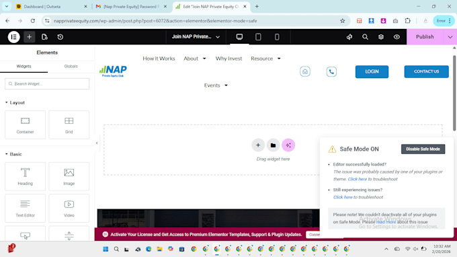Open the What's New megaphone icon
This screenshot has width=457, height=257.
tap(349, 37)
